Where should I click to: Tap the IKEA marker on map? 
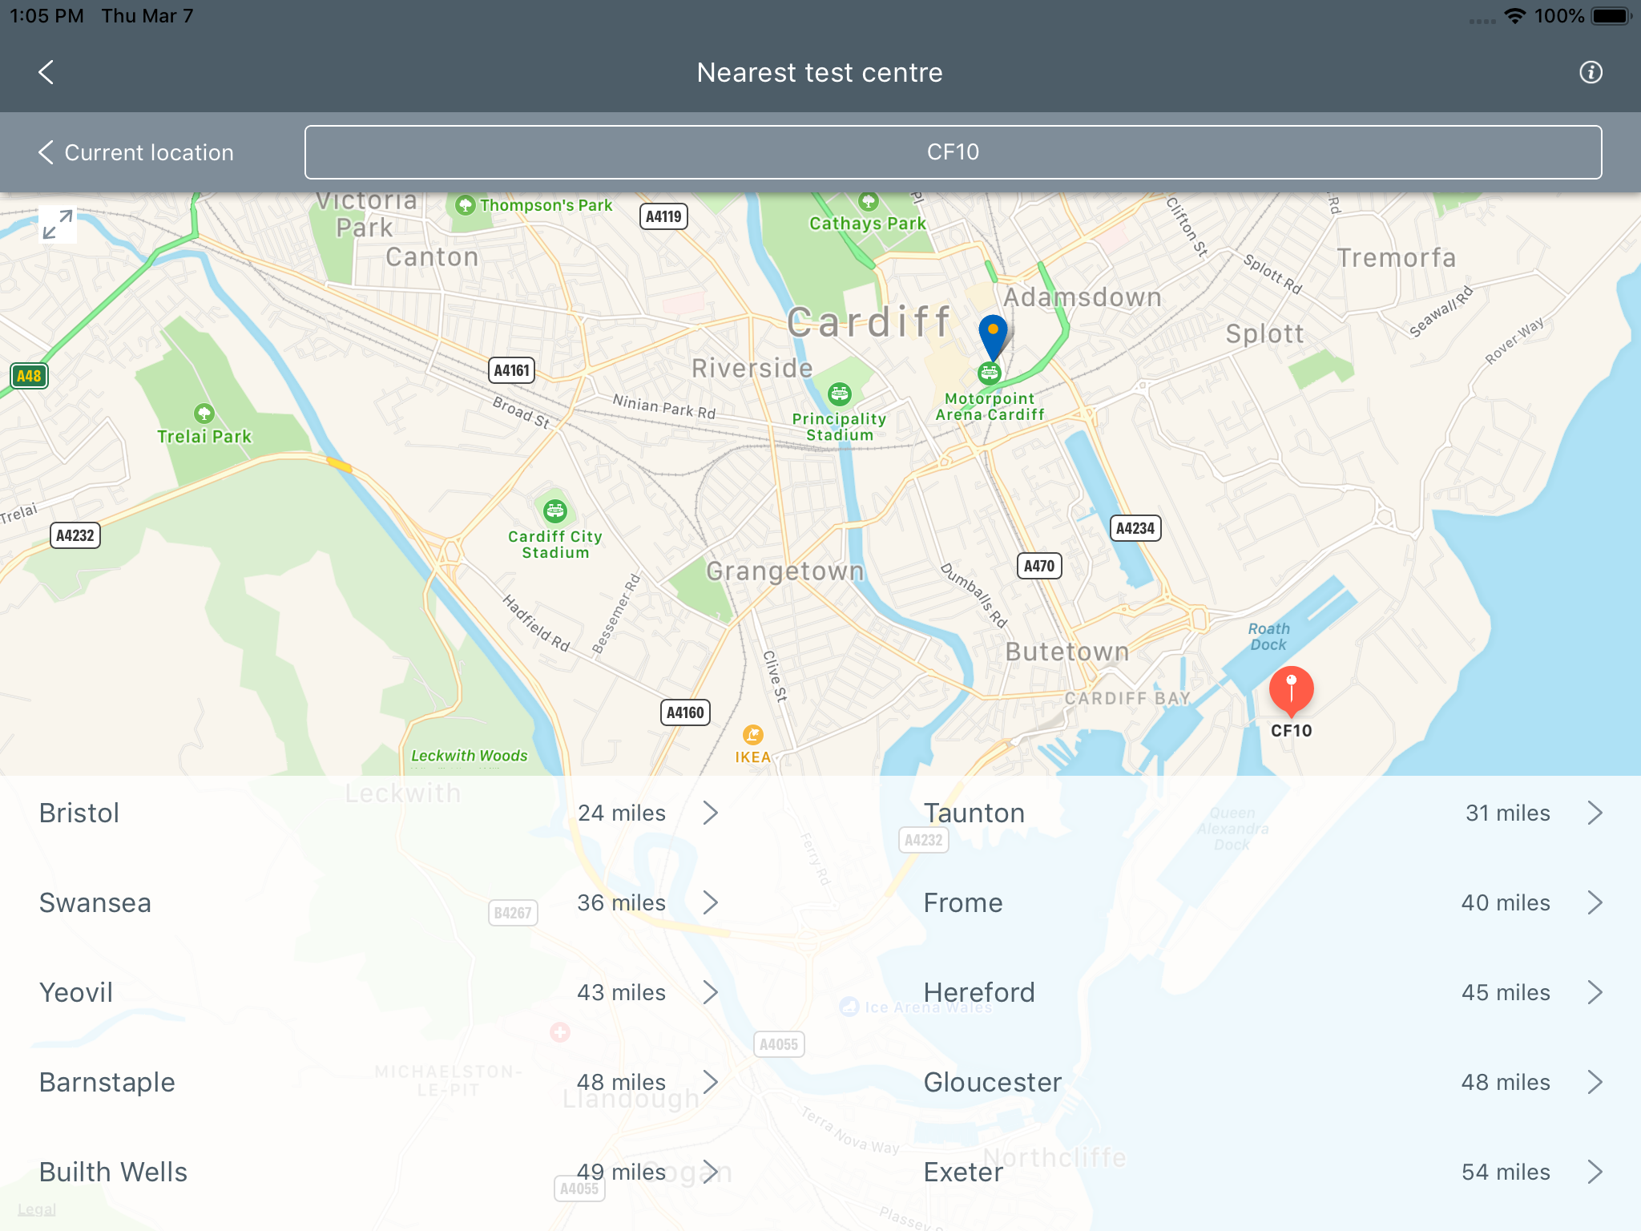[x=752, y=734]
